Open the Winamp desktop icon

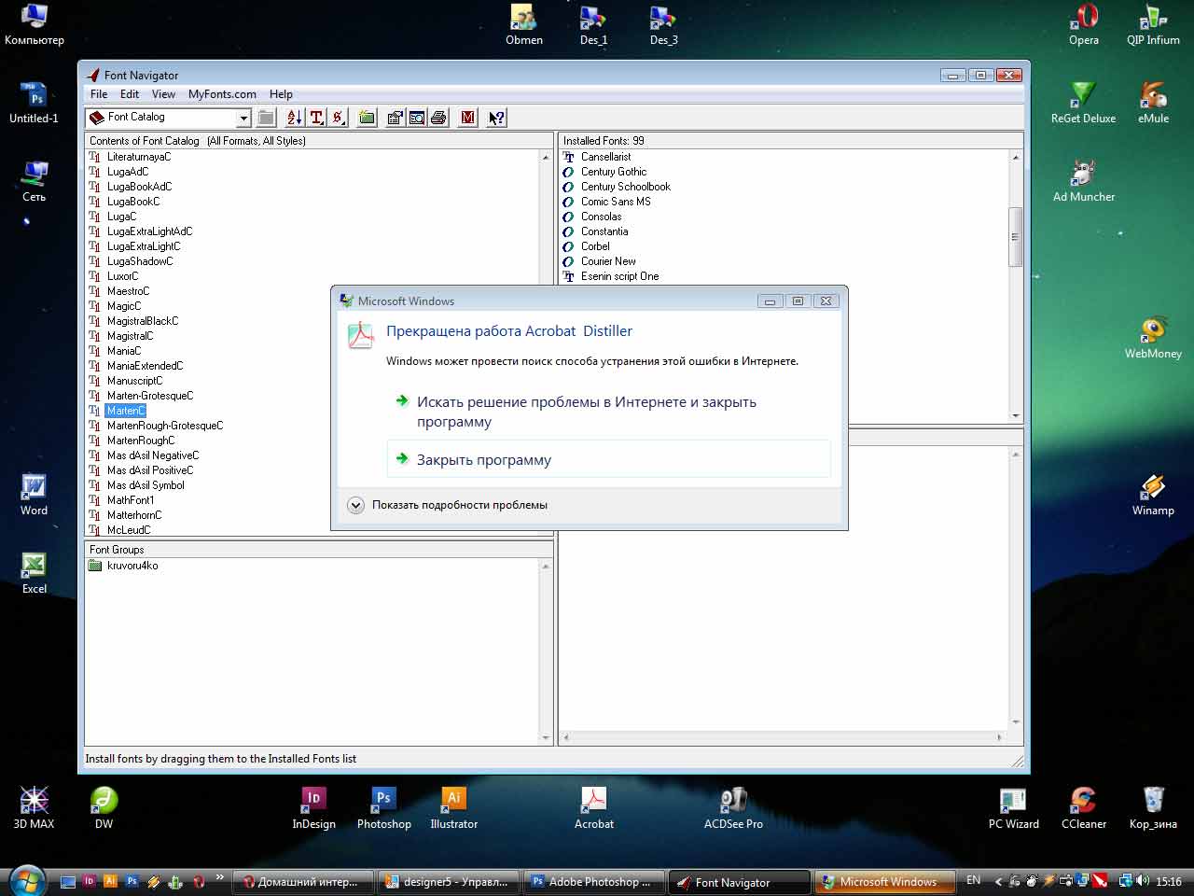1153,495
